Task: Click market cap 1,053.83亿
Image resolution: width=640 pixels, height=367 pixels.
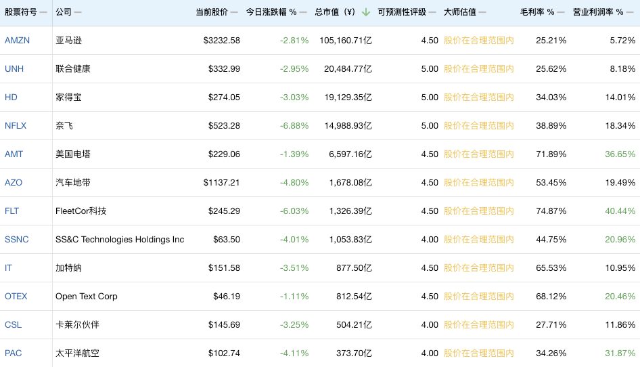Action: (350, 240)
